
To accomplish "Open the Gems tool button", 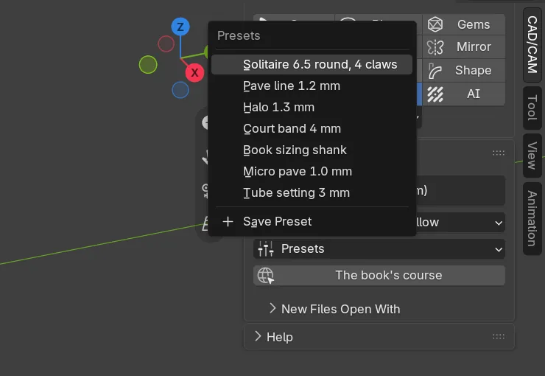I will coord(464,24).
